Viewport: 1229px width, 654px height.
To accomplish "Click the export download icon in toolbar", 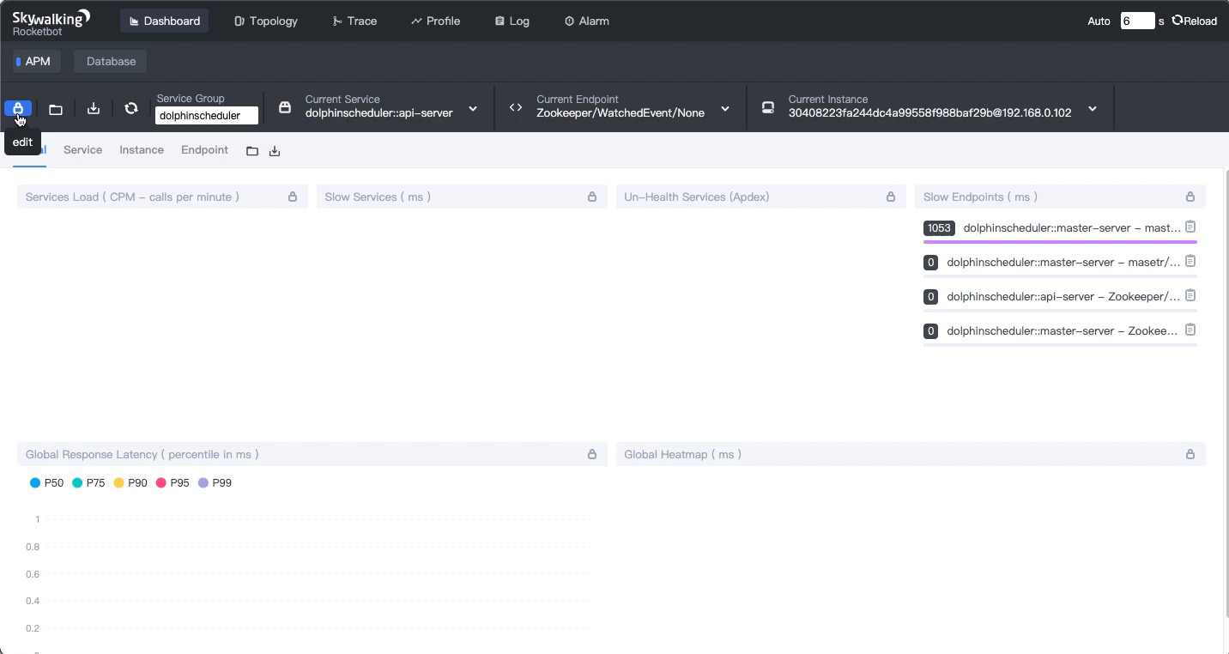I will pos(94,108).
